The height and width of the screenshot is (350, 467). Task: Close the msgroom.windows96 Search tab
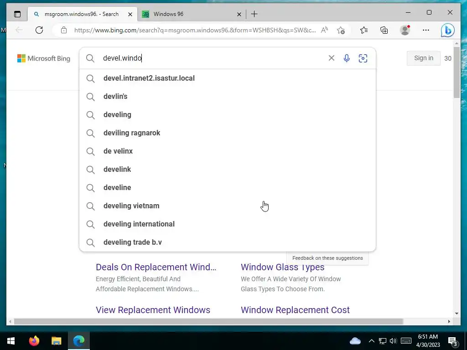(130, 14)
